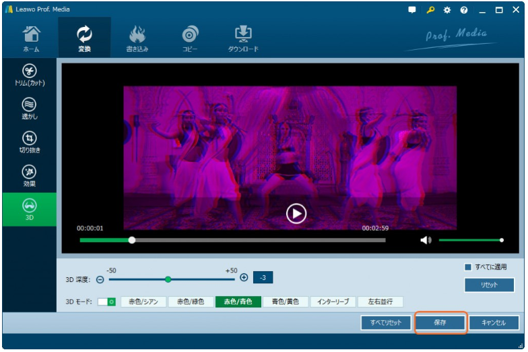The height and width of the screenshot is (352, 528).
Task: Choose インターリーブ 3D mode
Action: coord(333,302)
